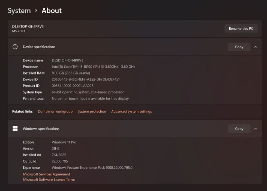Click the Edition label
The width and height of the screenshot is (267, 191).
(28, 142)
